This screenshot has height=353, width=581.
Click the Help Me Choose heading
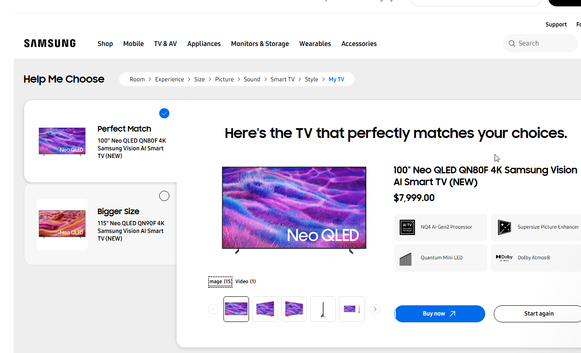tap(64, 79)
